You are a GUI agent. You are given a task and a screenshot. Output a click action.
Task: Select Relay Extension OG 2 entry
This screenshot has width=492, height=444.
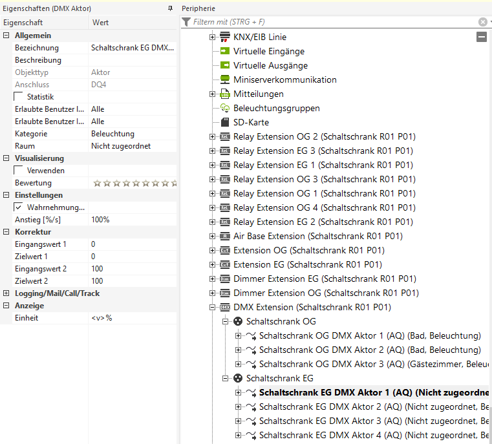coord(324,136)
